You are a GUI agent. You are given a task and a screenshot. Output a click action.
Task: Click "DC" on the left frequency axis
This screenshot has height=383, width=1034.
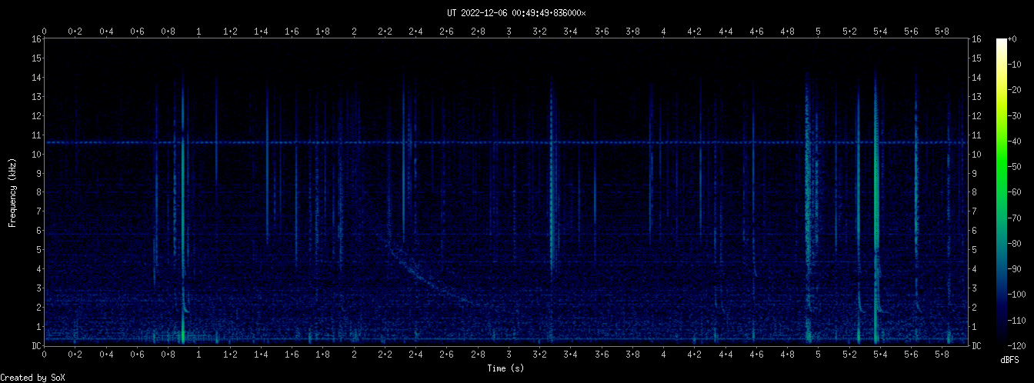pos(36,346)
